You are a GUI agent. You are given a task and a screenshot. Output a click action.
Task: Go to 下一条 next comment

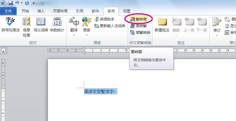[x=202, y=24]
